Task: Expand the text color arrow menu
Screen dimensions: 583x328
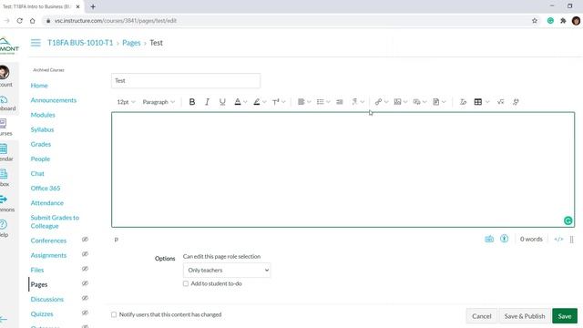Action: (x=245, y=102)
